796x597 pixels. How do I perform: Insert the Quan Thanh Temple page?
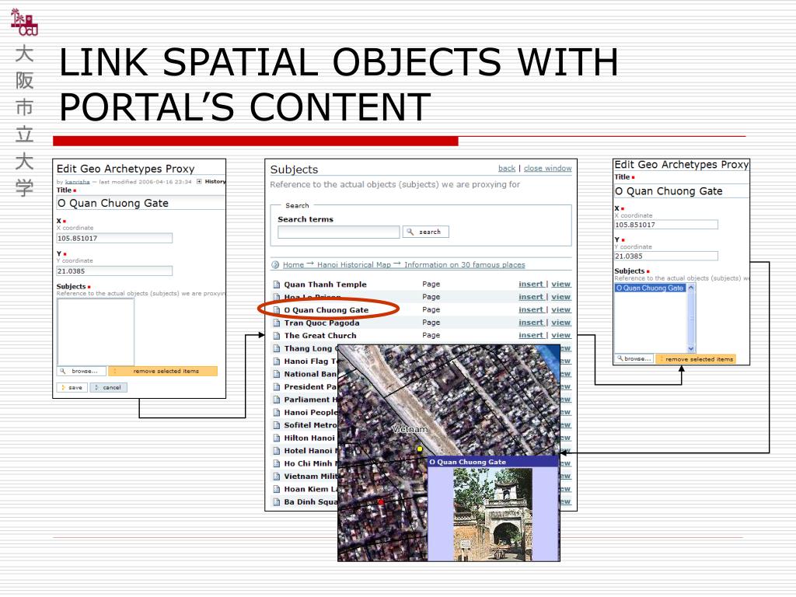[x=531, y=285]
